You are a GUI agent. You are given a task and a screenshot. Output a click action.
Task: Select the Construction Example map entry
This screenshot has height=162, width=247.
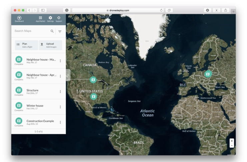(40, 122)
